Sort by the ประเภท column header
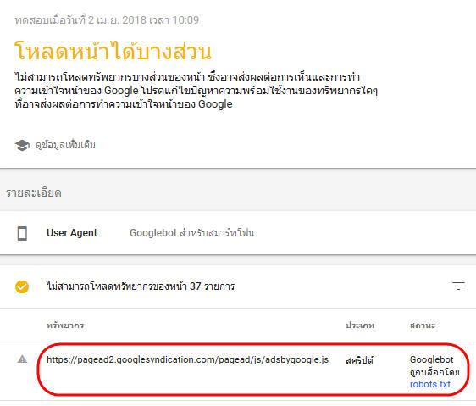The height and width of the screenshot is (406, 476). (360, 325)
